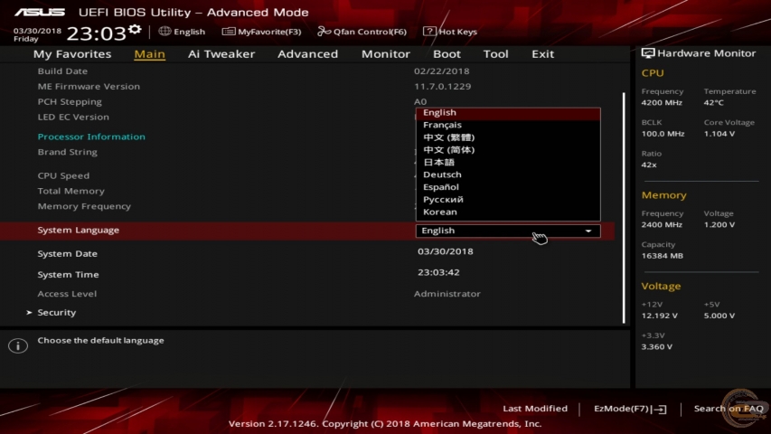The height and width of the screenshot is (434, 771).
Task: Click the Memory Frequency label
Action: tap(84, 206)
